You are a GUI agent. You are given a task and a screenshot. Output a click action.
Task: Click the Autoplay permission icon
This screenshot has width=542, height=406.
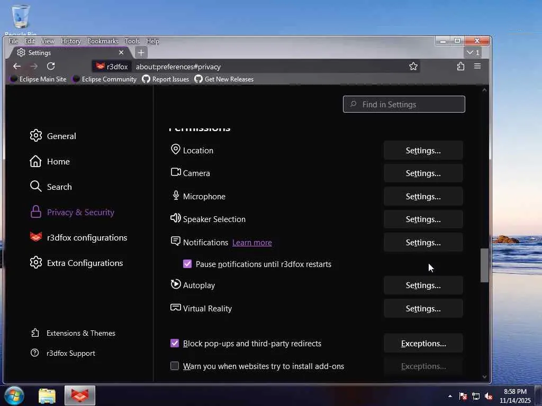click(176, 284)
